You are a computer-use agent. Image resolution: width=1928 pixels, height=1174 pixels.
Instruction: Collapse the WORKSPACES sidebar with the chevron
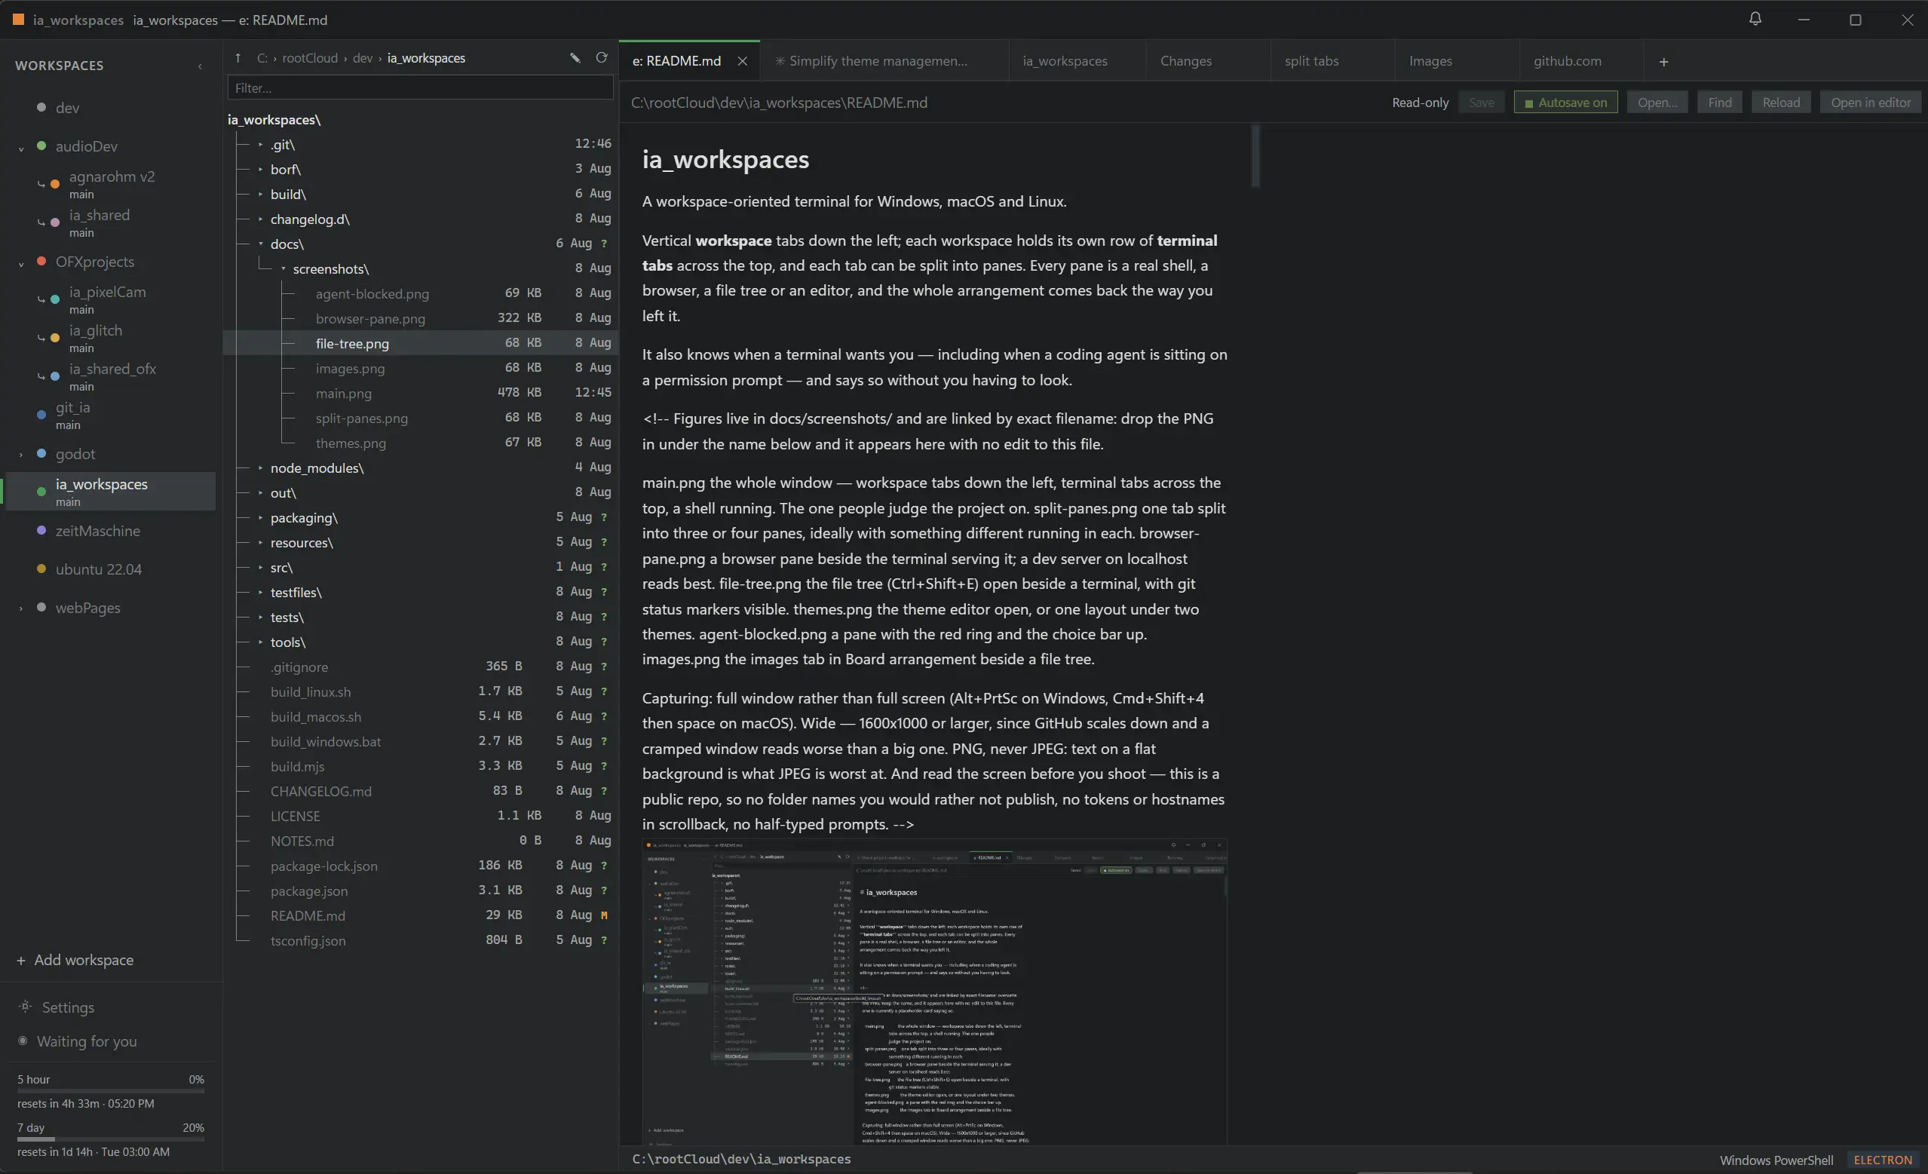coord(201,66)
